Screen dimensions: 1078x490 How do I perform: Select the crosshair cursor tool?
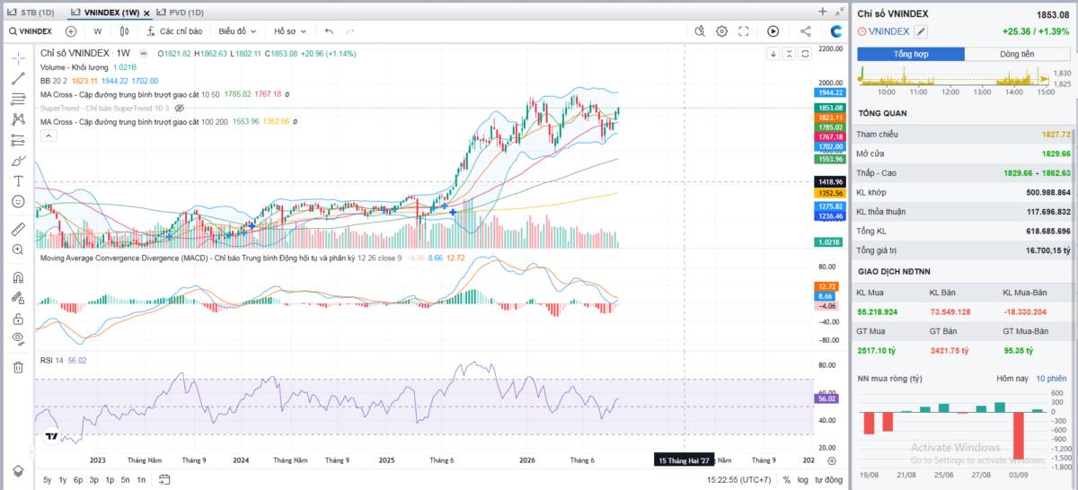pyautogui.click(x=18, y=58)
